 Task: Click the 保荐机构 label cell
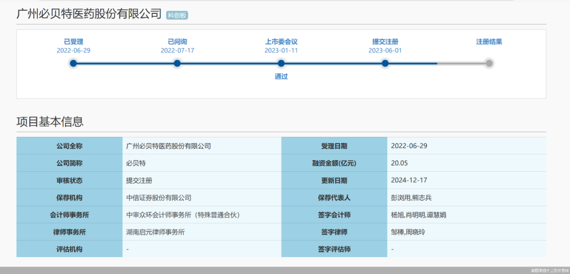click(70, 198)
